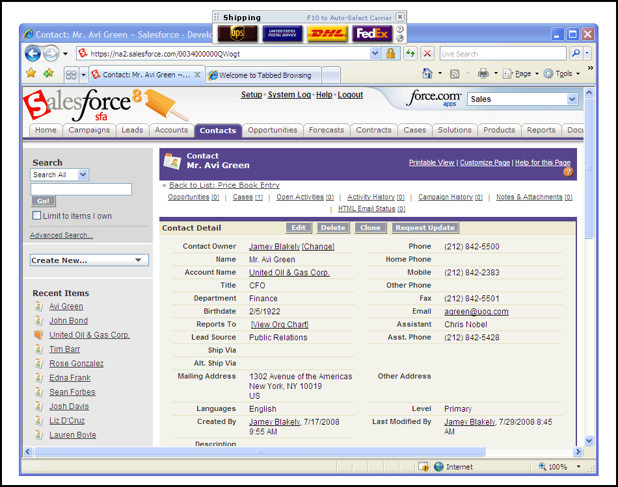Click the Print icon
This screenshot has height=487, width=618.
[x=483, y=73]
